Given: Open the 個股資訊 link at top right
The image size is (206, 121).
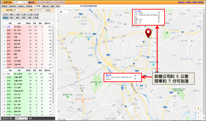Looking at the screenshot, I should [181, 2].
